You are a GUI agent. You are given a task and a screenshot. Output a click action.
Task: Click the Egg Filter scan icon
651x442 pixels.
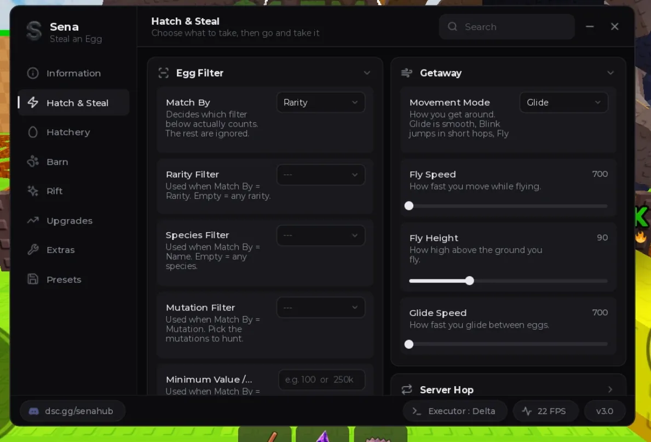(x=164, y=73)
